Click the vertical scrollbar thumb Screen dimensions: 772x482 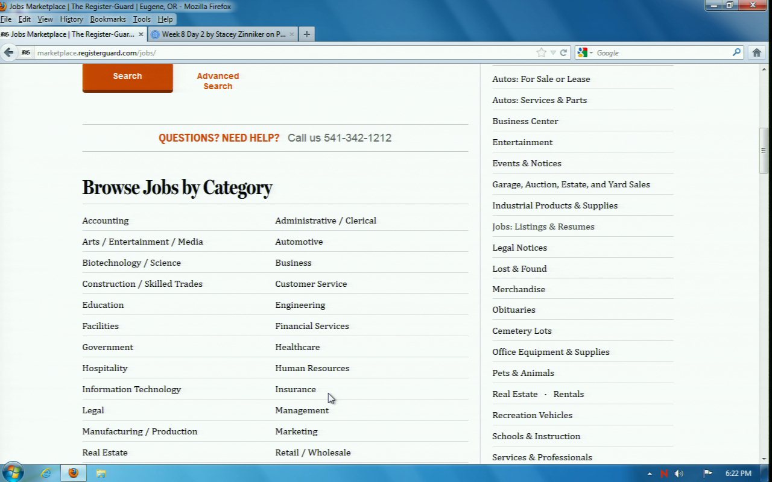(x=763, y=150)
